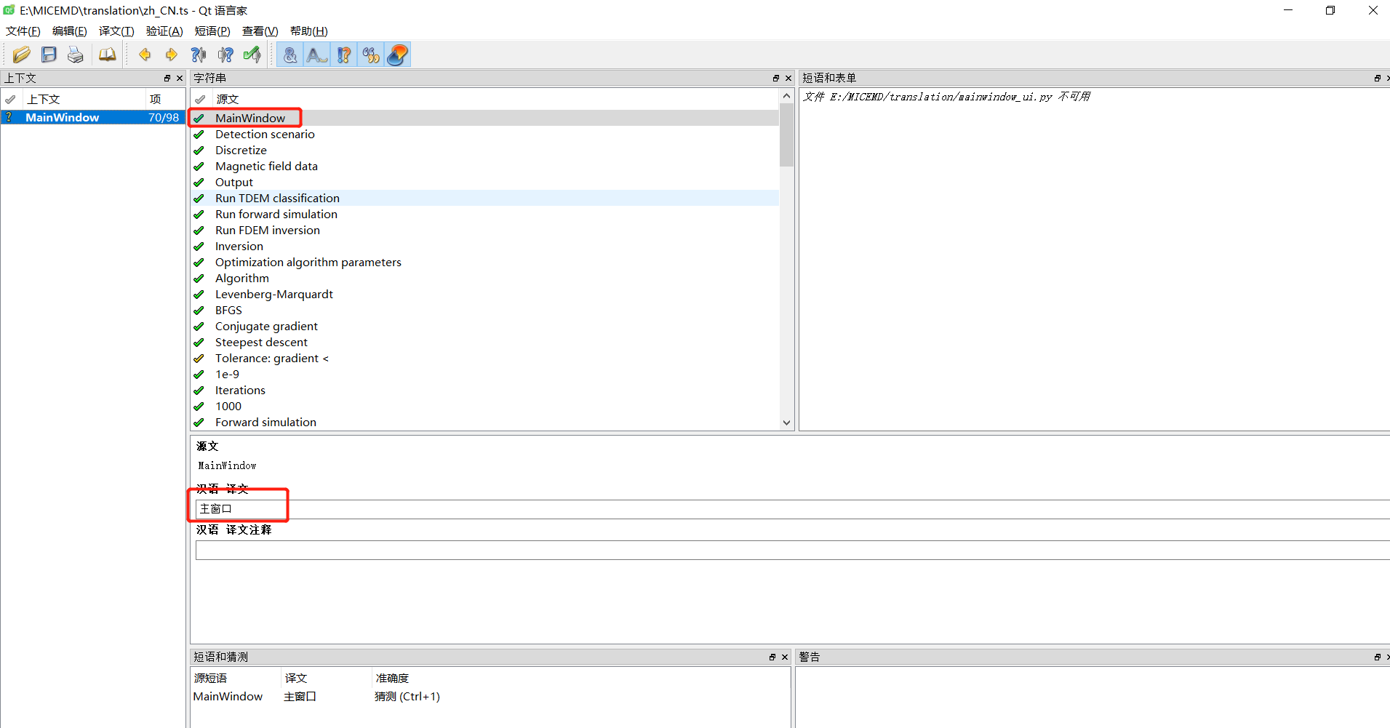This screenshot has height=728, width=1390.
Task: Sort strings by 源文 column header
Action: pyautogui.click(x=495, y=99)
